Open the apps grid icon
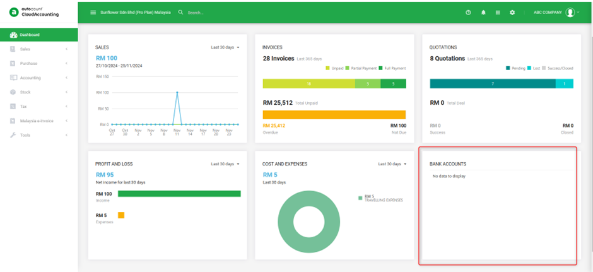Screen dimensions: 593x272 pos(498,13)
